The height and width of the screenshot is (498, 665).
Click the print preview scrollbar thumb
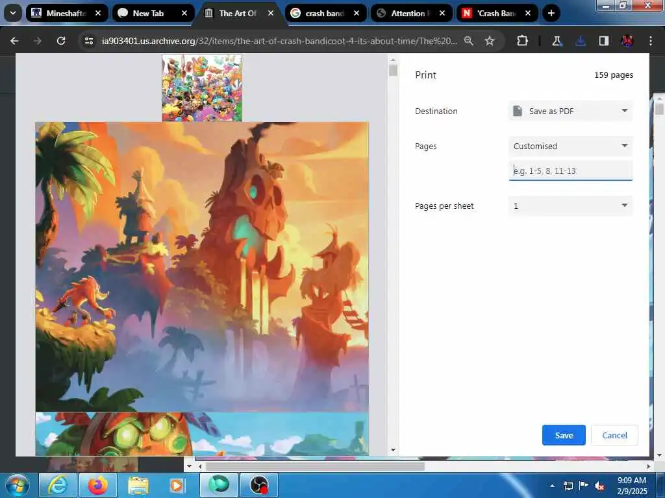tap(393, 70)
